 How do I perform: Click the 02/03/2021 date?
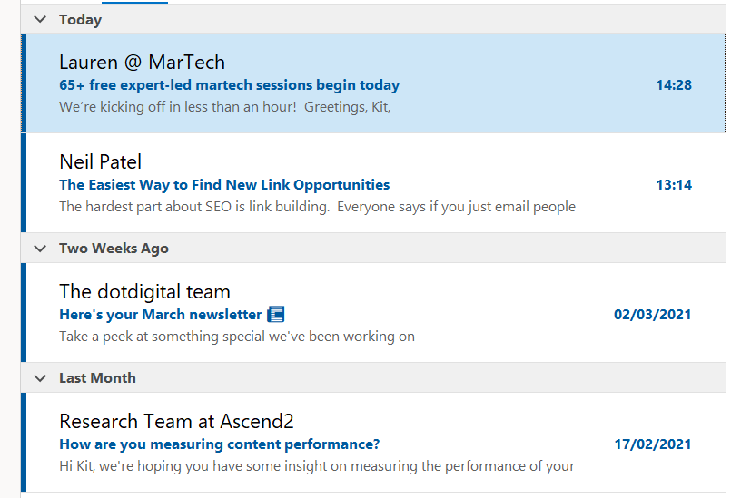point(652,315)
